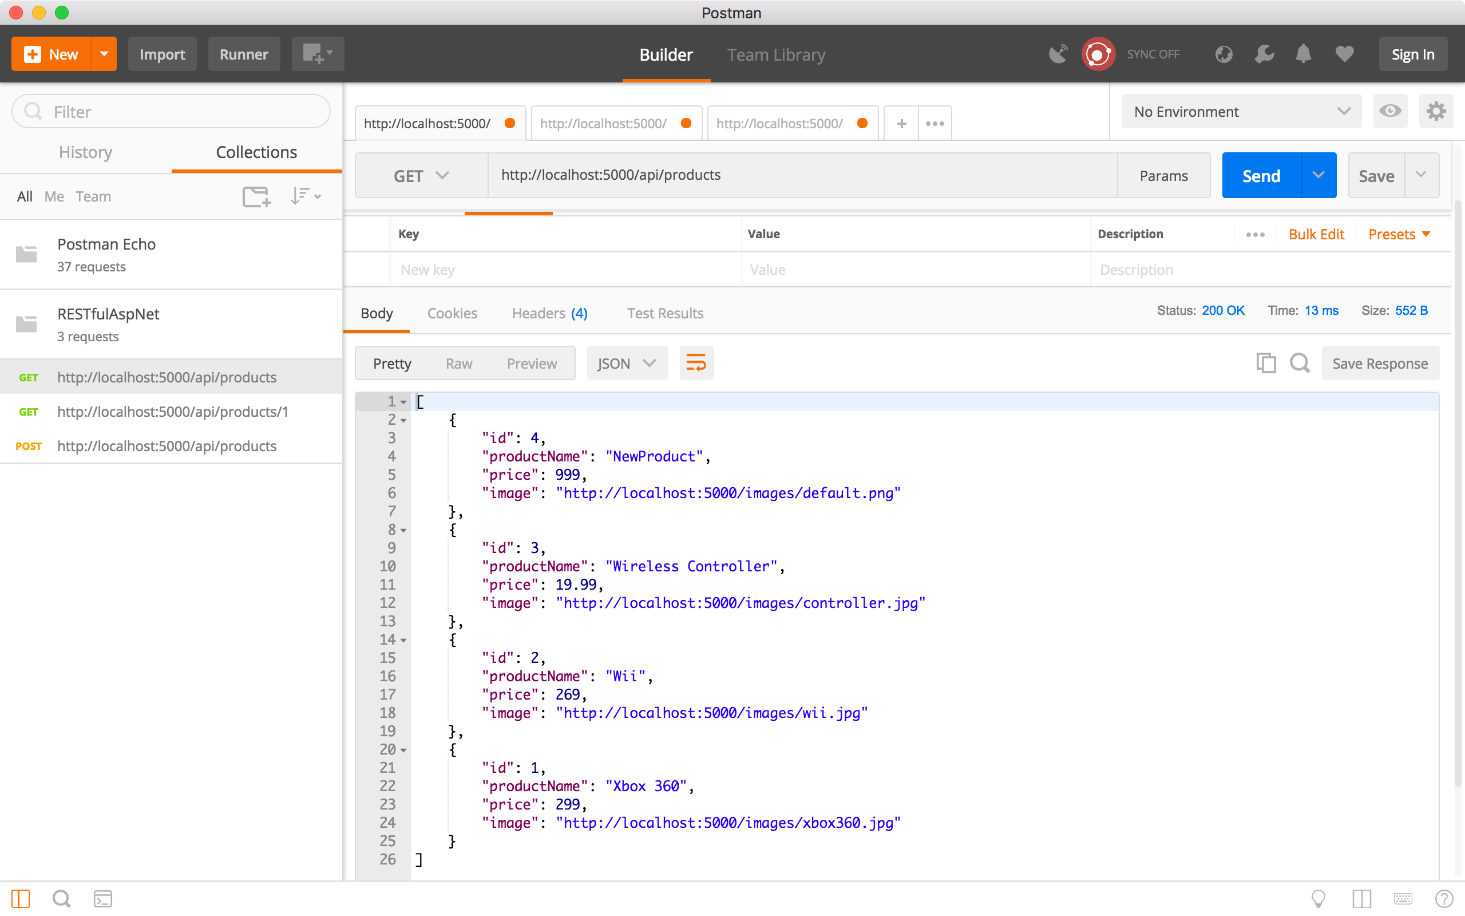Switch to the History tab

85,152
